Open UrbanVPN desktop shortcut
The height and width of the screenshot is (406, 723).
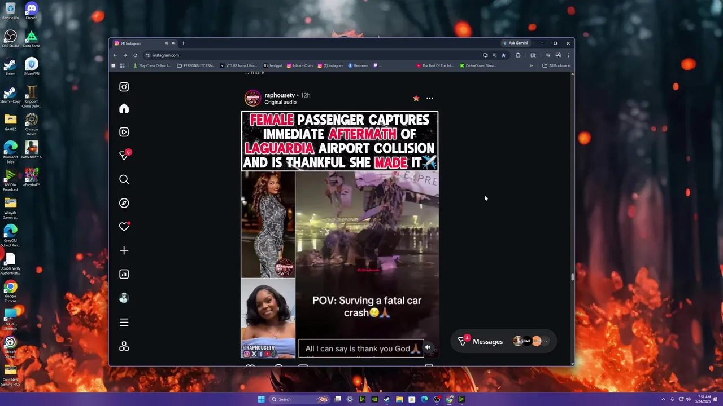coord(31,67)
